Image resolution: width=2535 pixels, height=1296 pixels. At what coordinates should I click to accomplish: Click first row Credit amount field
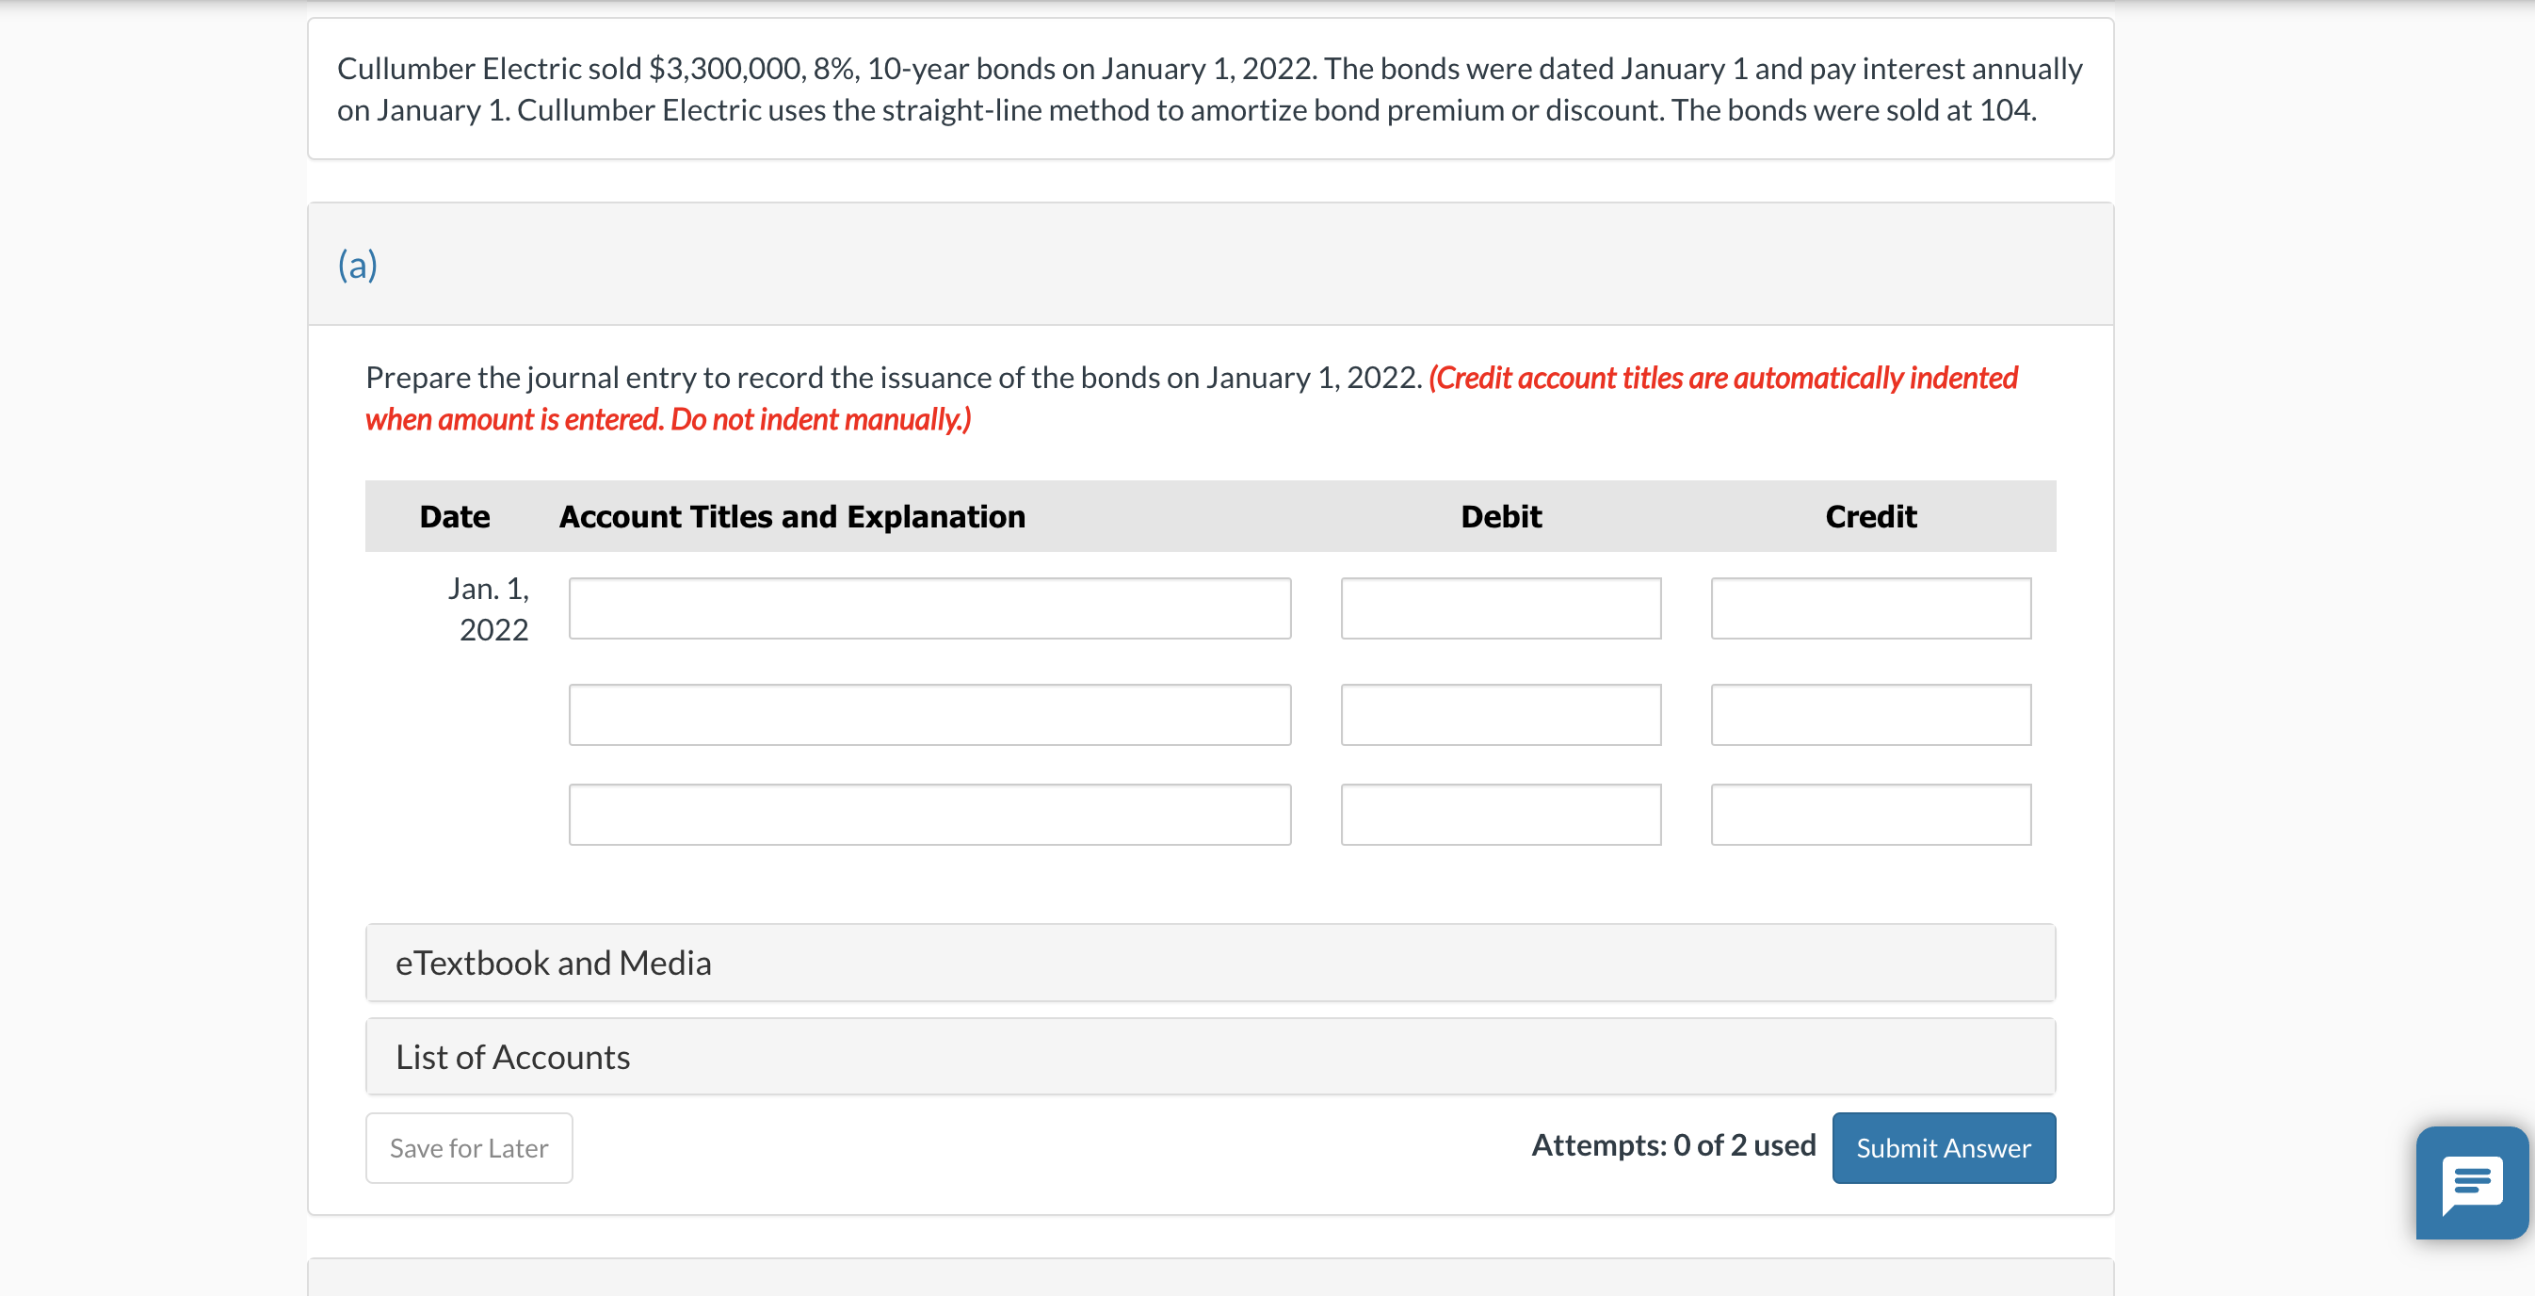pyautogui.click(x=1871, y=608)
